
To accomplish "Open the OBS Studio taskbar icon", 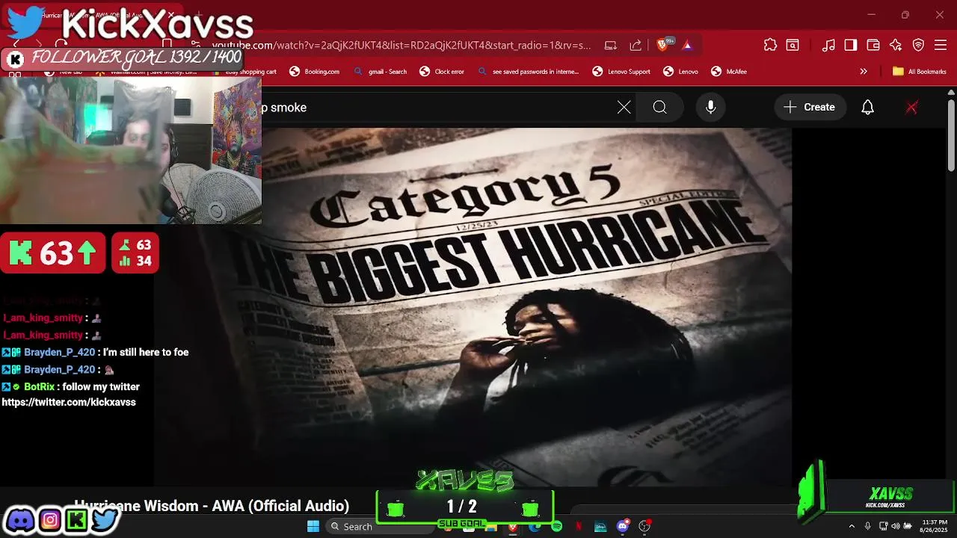I will tap(644, 526).
